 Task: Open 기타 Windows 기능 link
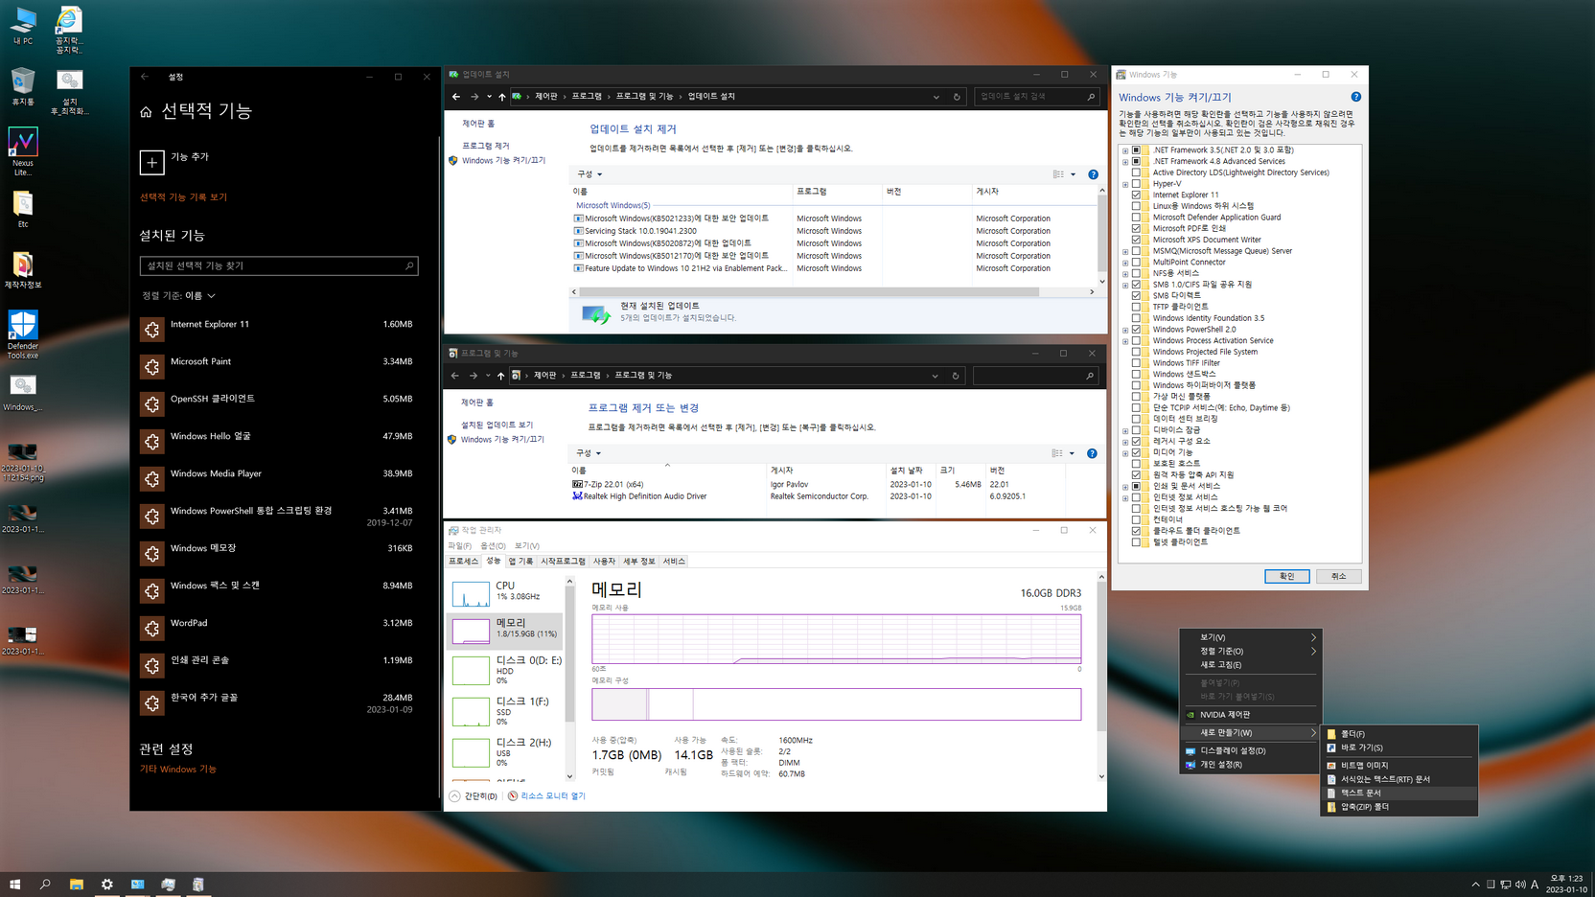coord(178,769)
